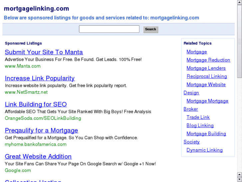Select the Mortgage related topic

pos(197,52)
